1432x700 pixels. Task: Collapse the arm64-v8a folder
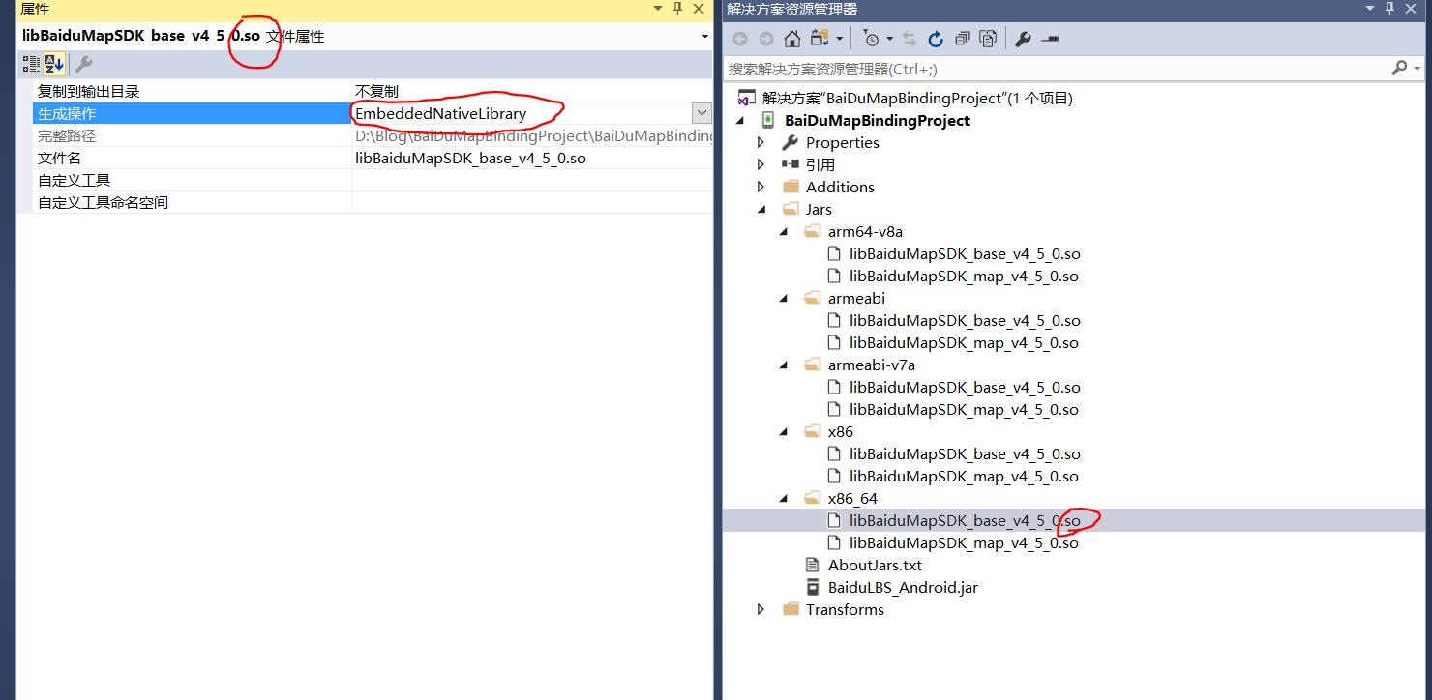pos(784,231)
